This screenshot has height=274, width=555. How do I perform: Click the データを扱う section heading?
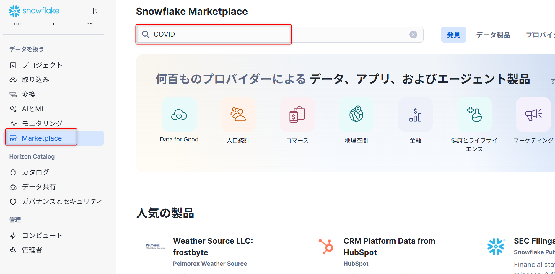(x=27, y=49)
